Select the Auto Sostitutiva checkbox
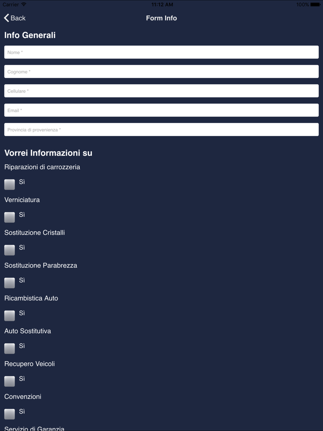 [10, 349]
